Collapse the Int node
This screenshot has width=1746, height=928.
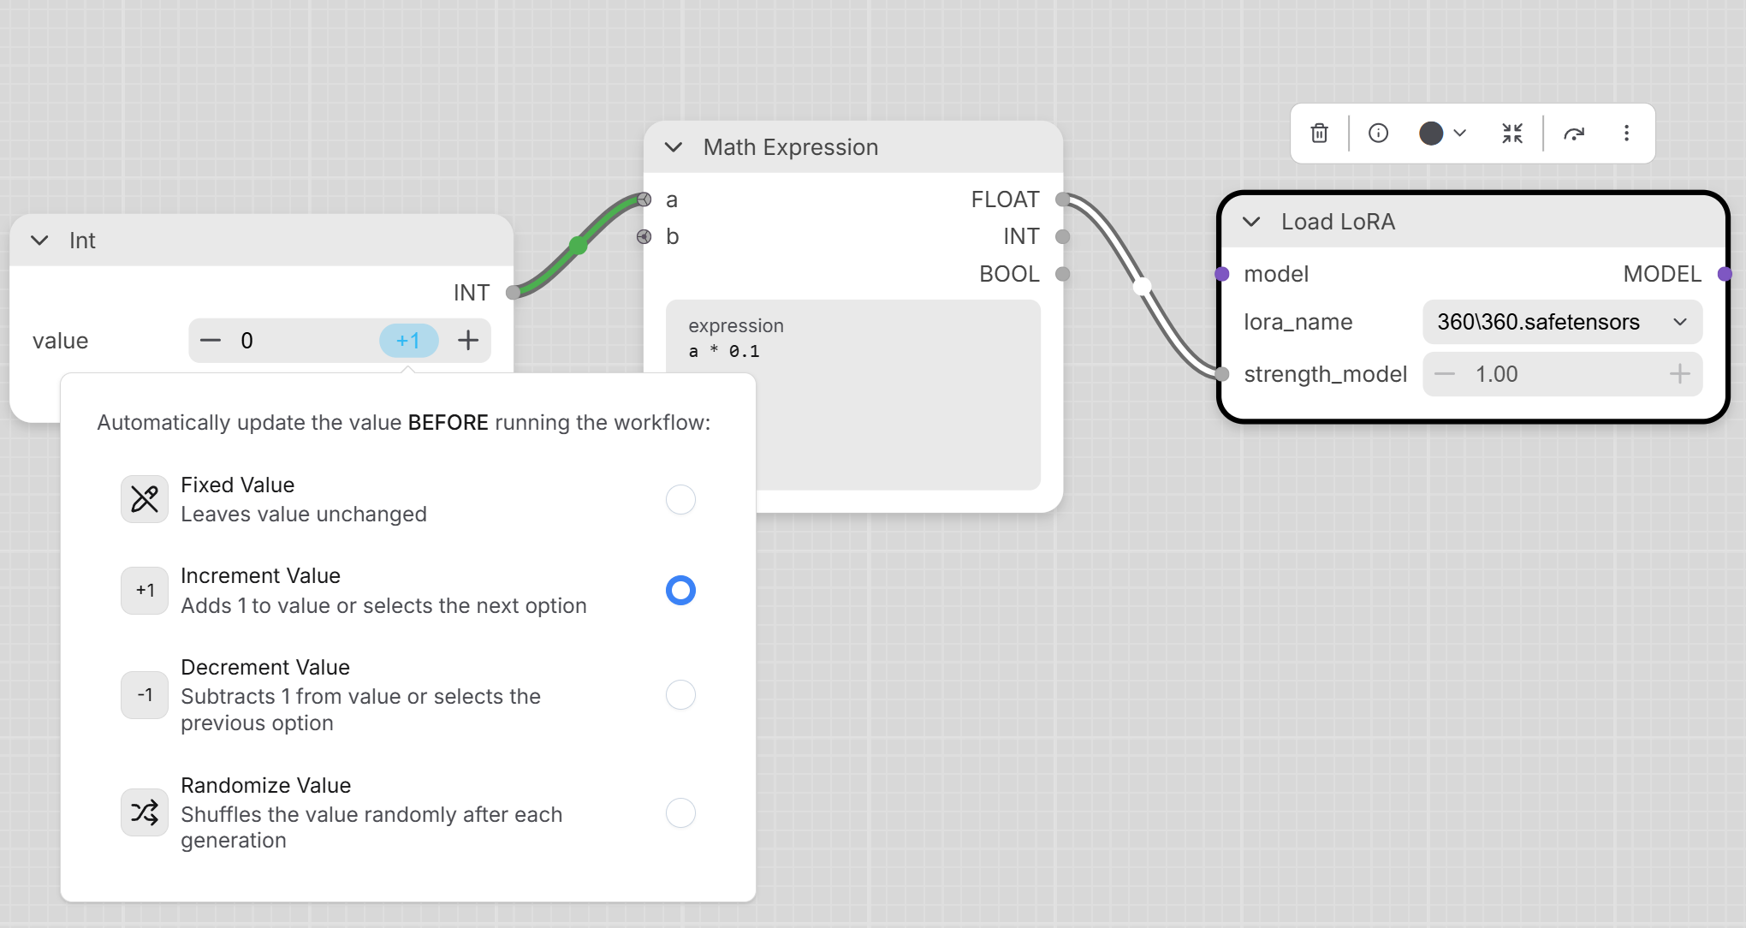click(39, 241)
